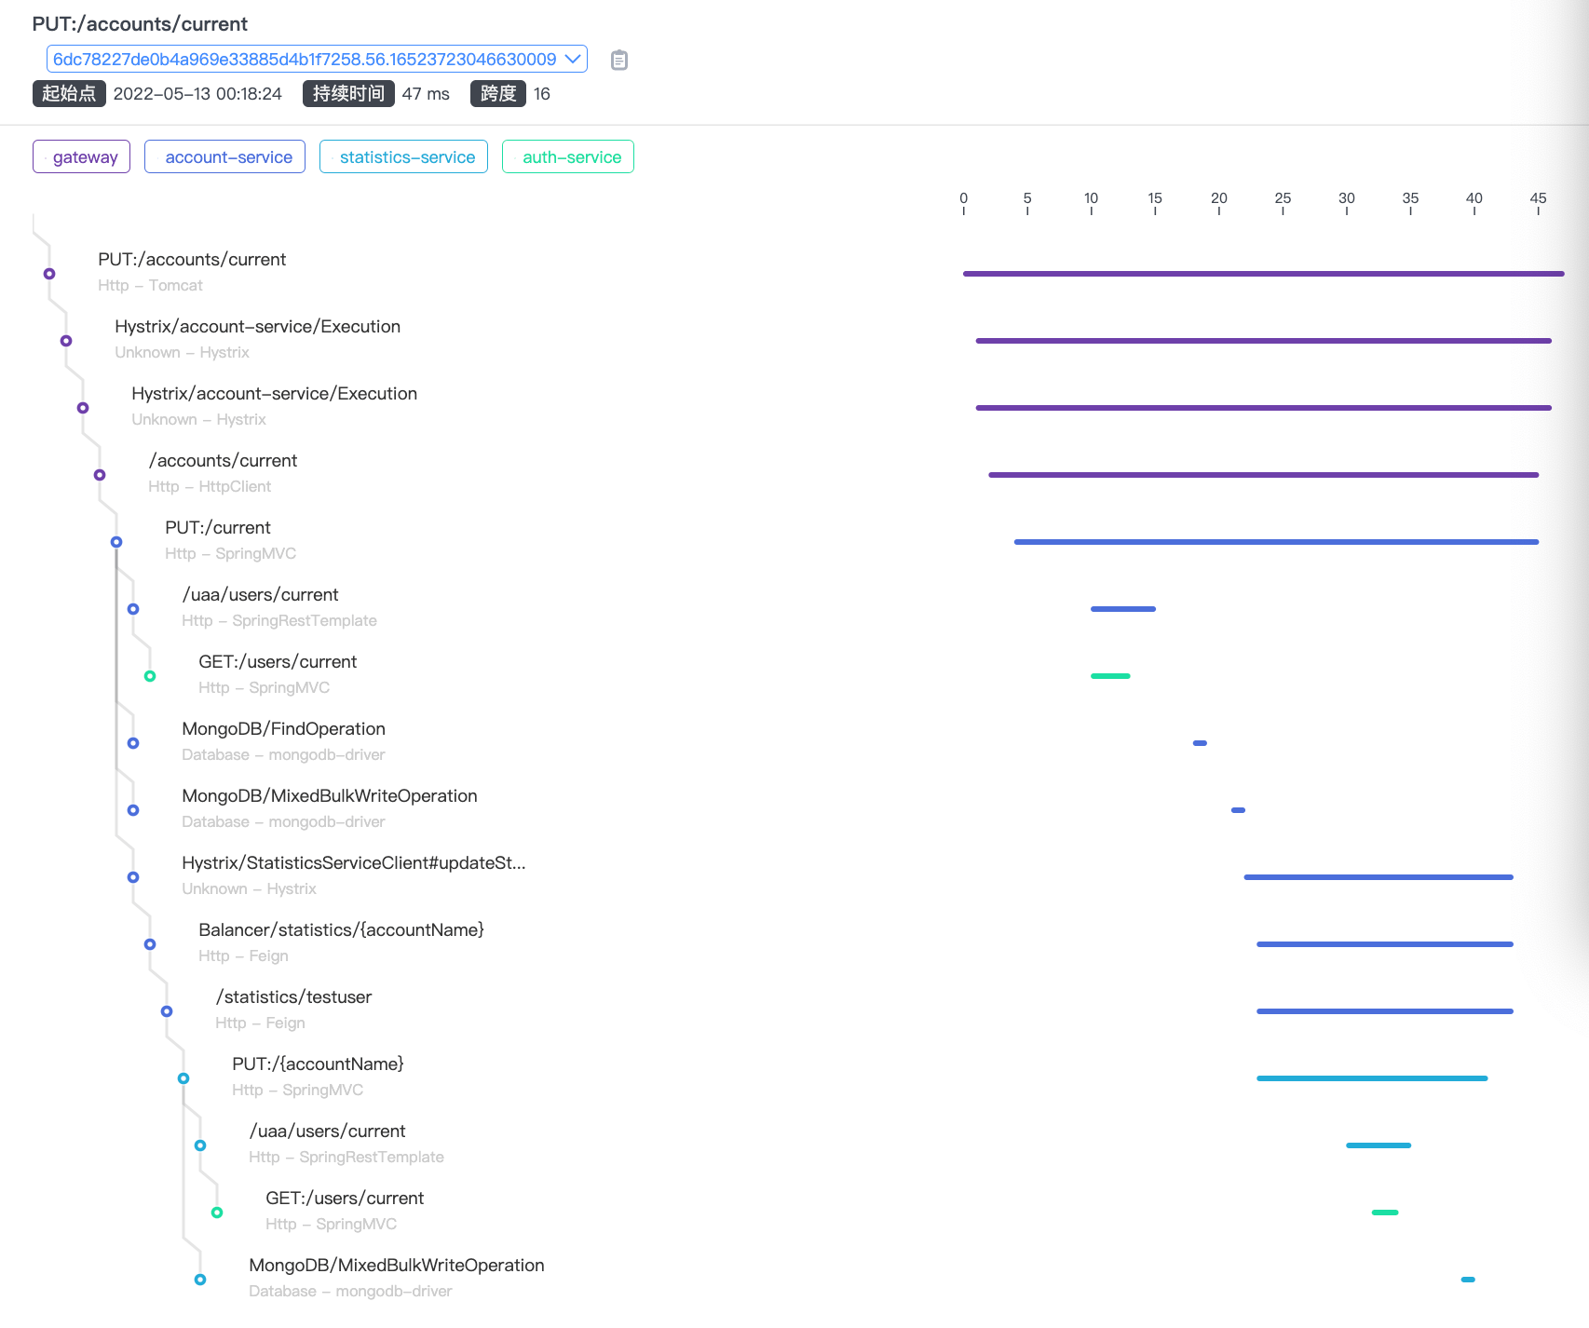Click the Hystrix/StatisticsServiceClient duration bar
1589x1328 pixels.
(1378, 877)
